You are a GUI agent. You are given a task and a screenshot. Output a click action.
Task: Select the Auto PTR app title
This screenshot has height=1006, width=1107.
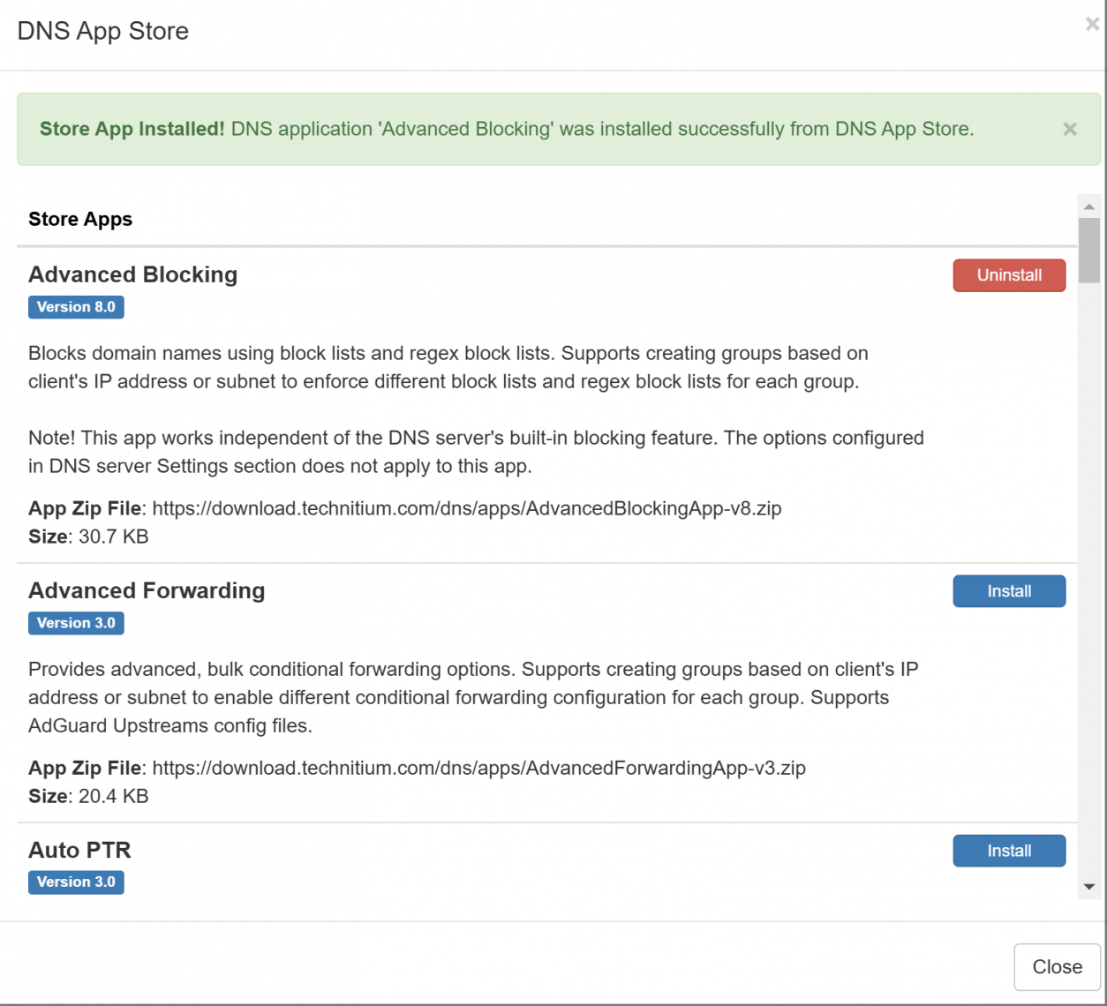[79, 850]
